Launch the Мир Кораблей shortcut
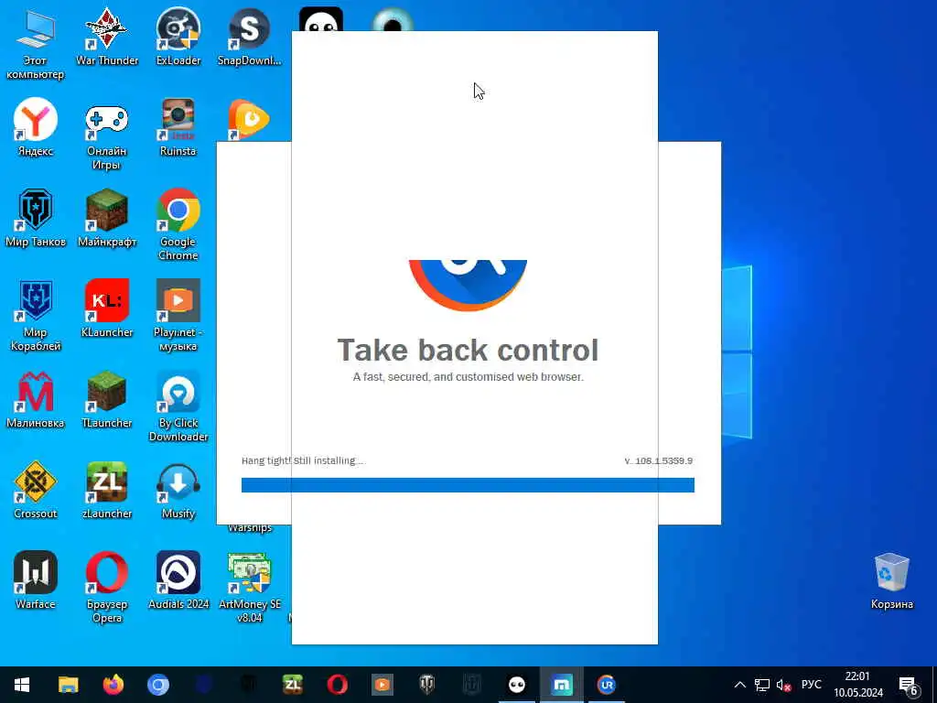 tap(36, 316)
